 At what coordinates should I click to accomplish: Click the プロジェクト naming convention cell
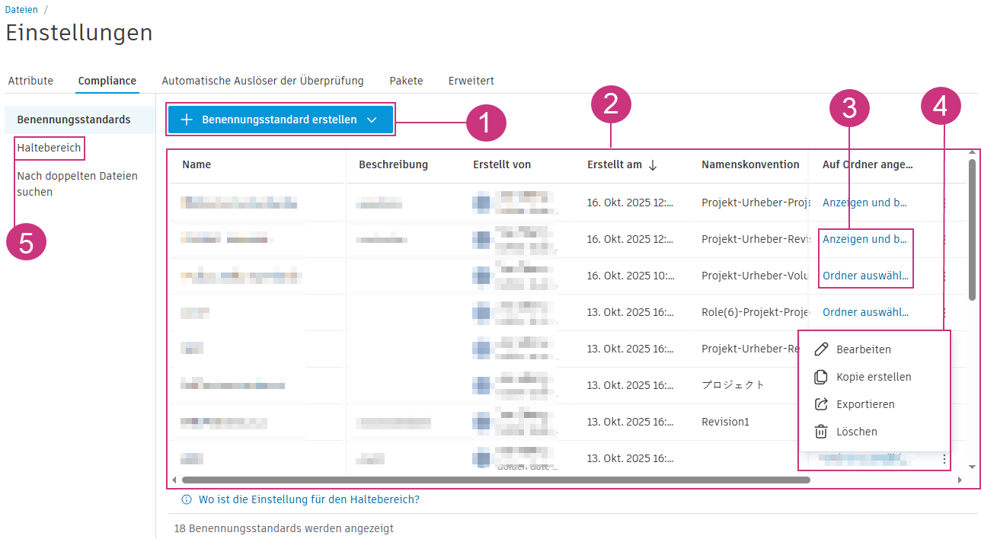(733, 385)
